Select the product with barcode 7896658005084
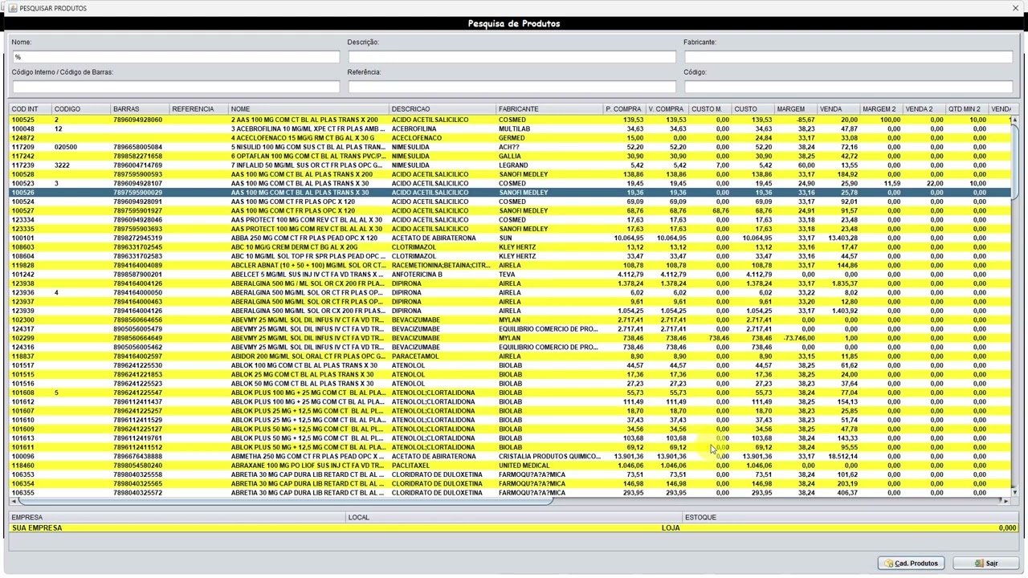The width and height of the screenshot is (1028, 578). 510,147
